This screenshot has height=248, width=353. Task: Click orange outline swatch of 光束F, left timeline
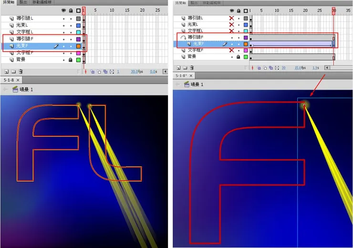78,46
